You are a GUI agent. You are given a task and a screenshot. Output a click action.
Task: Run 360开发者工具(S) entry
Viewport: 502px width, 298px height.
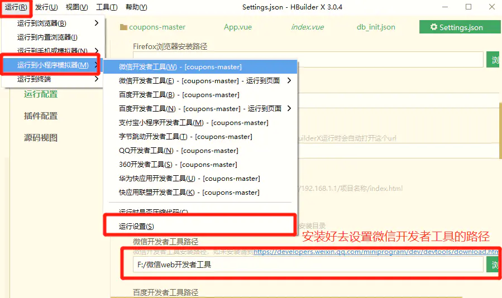click(x=200, y=165)
